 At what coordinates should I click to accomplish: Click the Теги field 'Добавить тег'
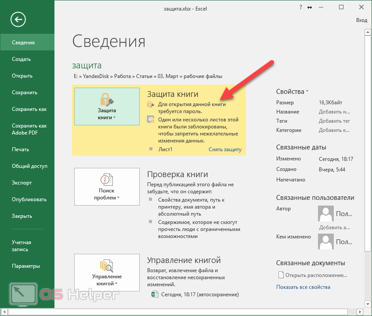coord(334,121)
